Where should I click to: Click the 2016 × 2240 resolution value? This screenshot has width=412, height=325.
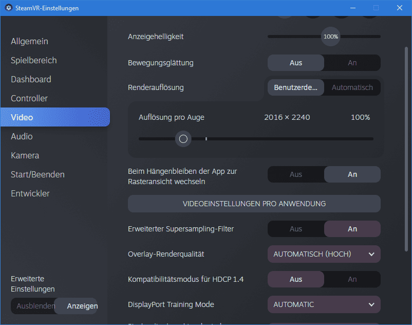287,117
